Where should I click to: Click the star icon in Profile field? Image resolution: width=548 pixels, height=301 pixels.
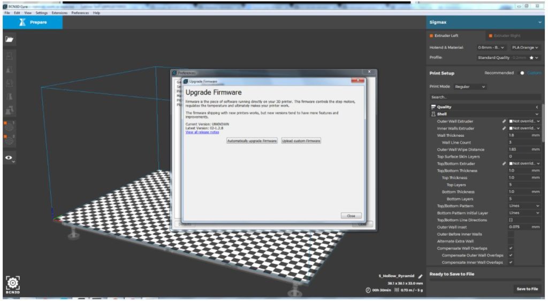[x=531, y=58]
